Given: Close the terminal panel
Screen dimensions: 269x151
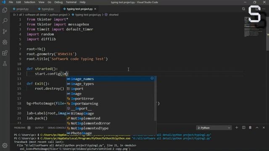Looking at the screenshot, I should (264, 128).
